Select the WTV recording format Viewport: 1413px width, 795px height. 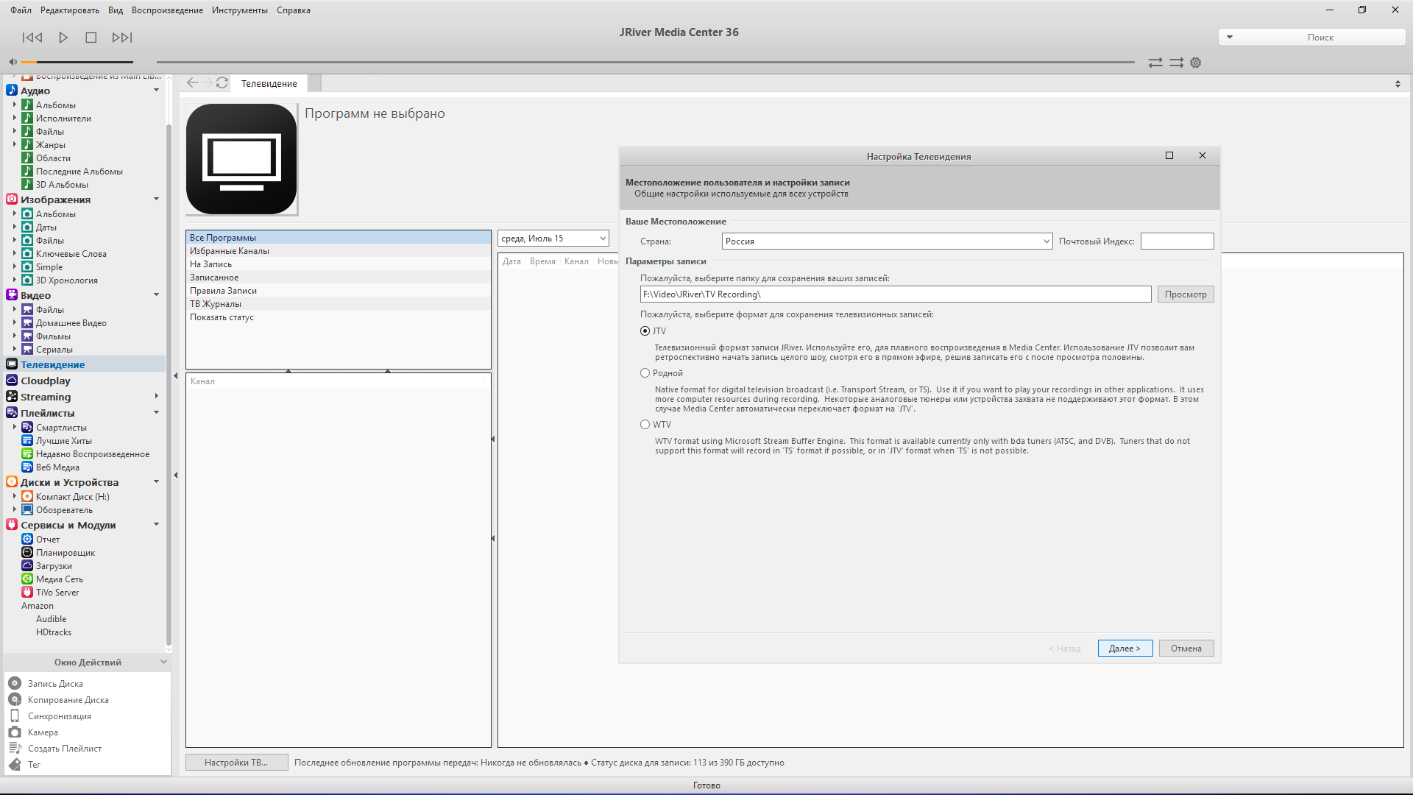(645, 425)
